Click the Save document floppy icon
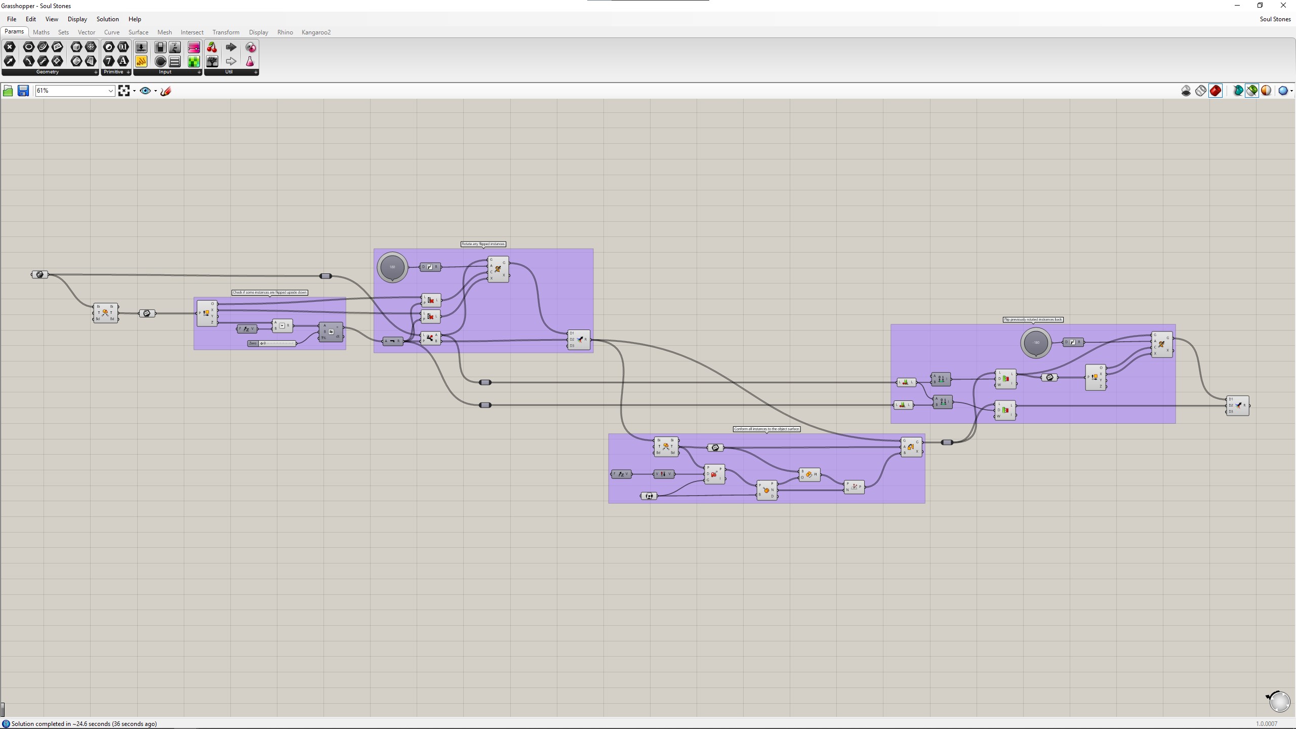The image size is (1296, 729). click(23, 91)
